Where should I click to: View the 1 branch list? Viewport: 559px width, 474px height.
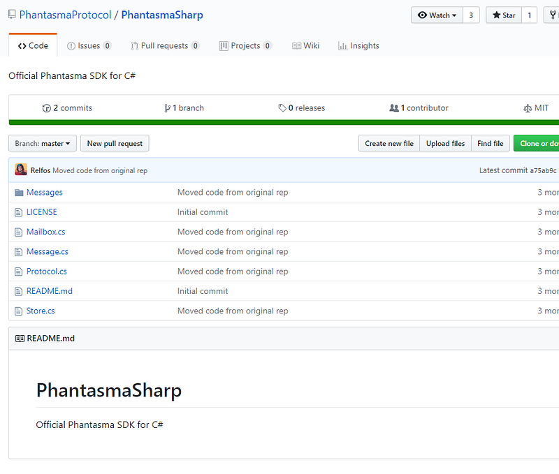[184, 108]
